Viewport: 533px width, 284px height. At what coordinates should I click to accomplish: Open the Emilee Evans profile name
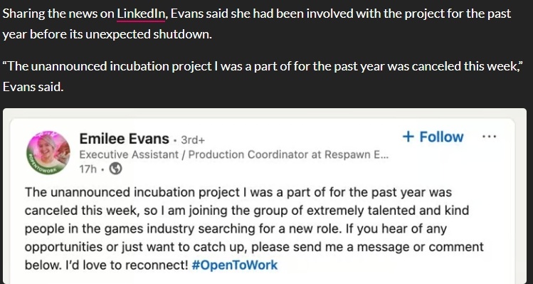pos(124,139)
